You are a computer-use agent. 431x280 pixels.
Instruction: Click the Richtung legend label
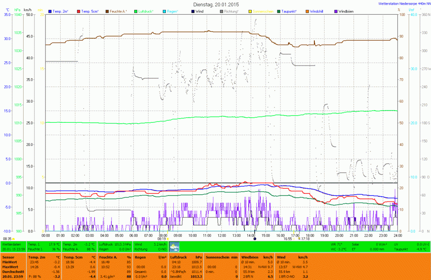pos(231,11)
